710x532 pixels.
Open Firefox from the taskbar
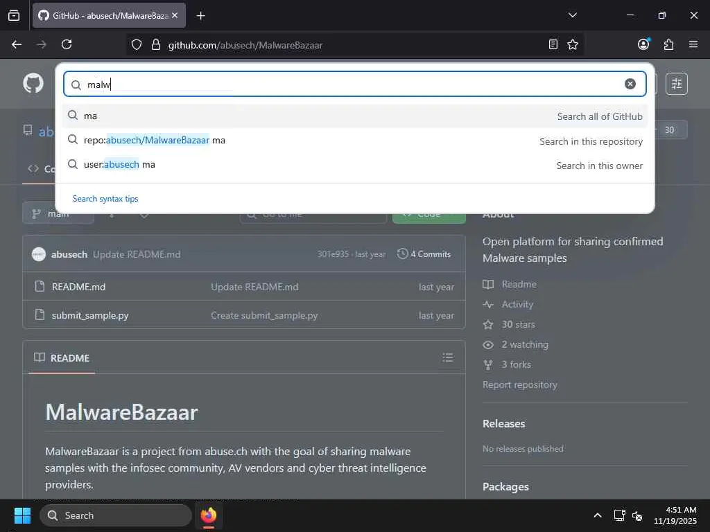(x=209, y=515)
